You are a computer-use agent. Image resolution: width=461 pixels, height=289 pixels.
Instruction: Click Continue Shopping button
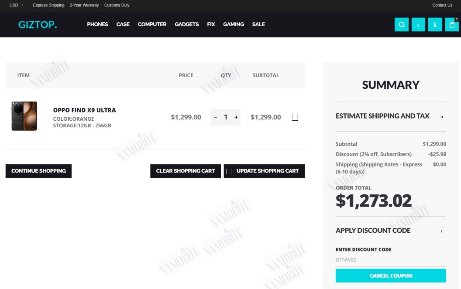click(x=38, y=171)
